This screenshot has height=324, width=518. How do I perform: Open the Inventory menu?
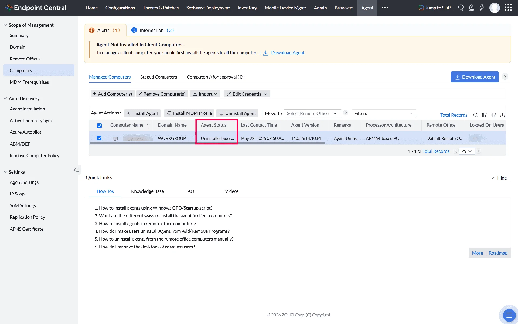pyautogui.click(x=247, y=8)
